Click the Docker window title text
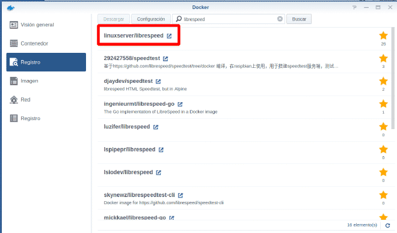The image size is (397, 233). click(x=200, y=7)
